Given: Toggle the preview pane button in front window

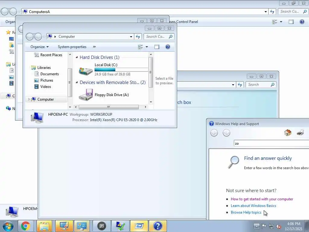Looking at the screenshot, I should pyautogui.click(x=157, y=47).
